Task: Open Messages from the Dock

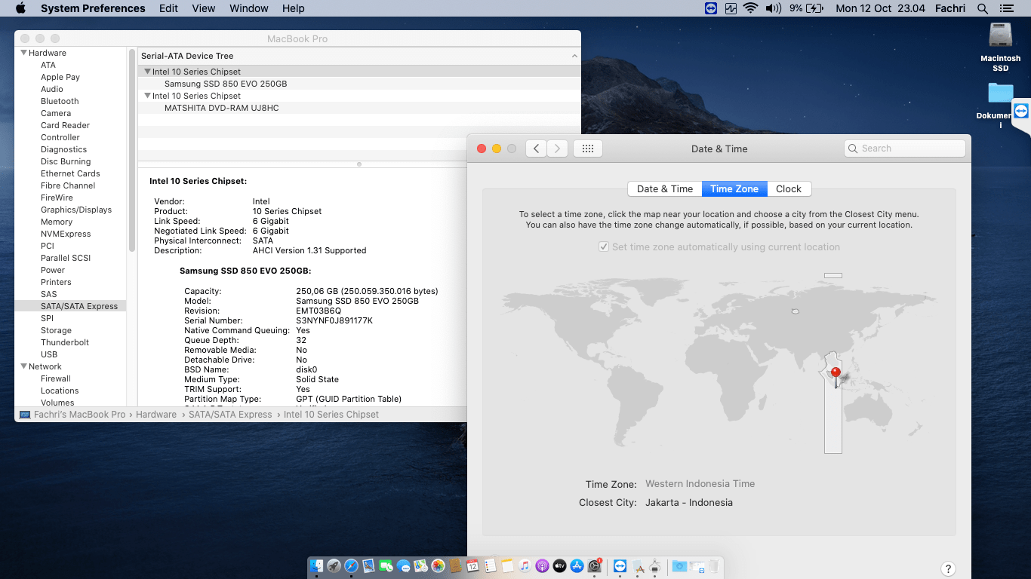Action: (x=403, y=566)
